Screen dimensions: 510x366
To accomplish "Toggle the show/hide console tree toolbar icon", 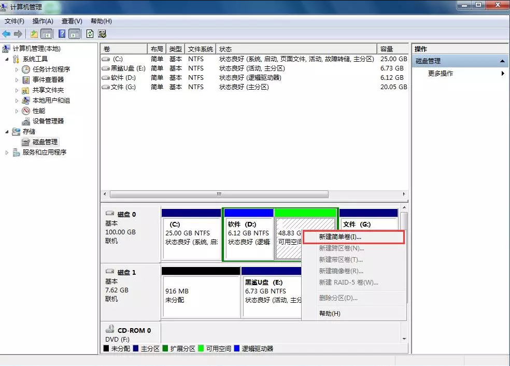I will pyautogui.click(x=46, y=33).
